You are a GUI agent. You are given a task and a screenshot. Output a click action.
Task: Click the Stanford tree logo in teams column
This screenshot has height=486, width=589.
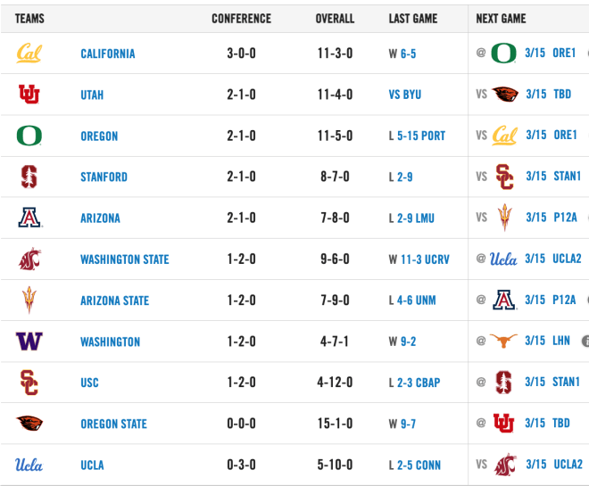point(29,177)
